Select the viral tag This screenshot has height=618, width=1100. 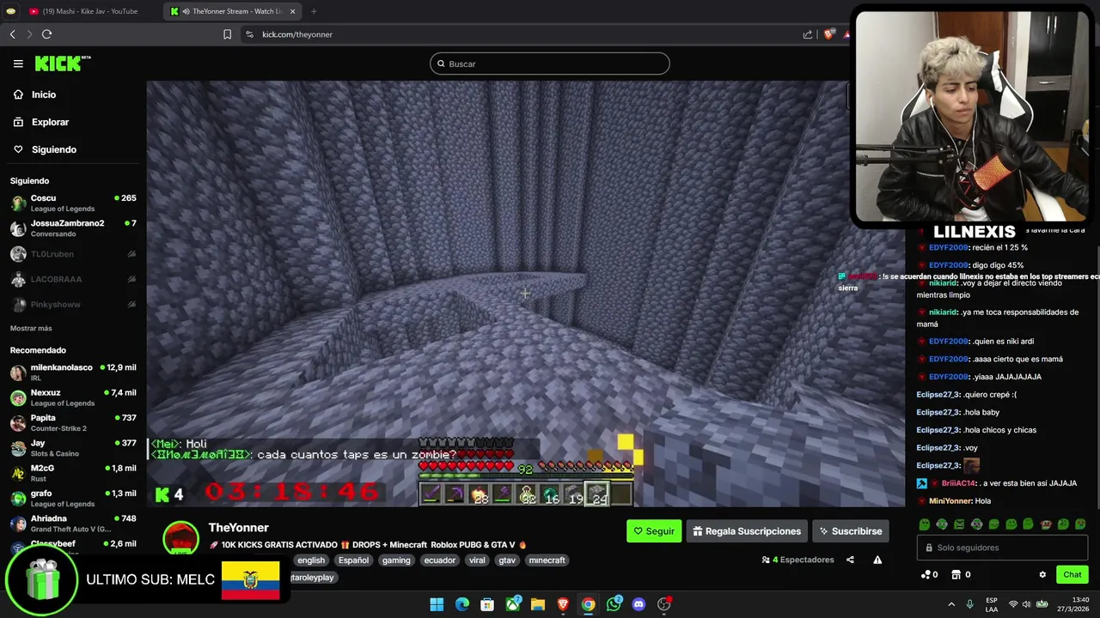click(x=477, y=560)
